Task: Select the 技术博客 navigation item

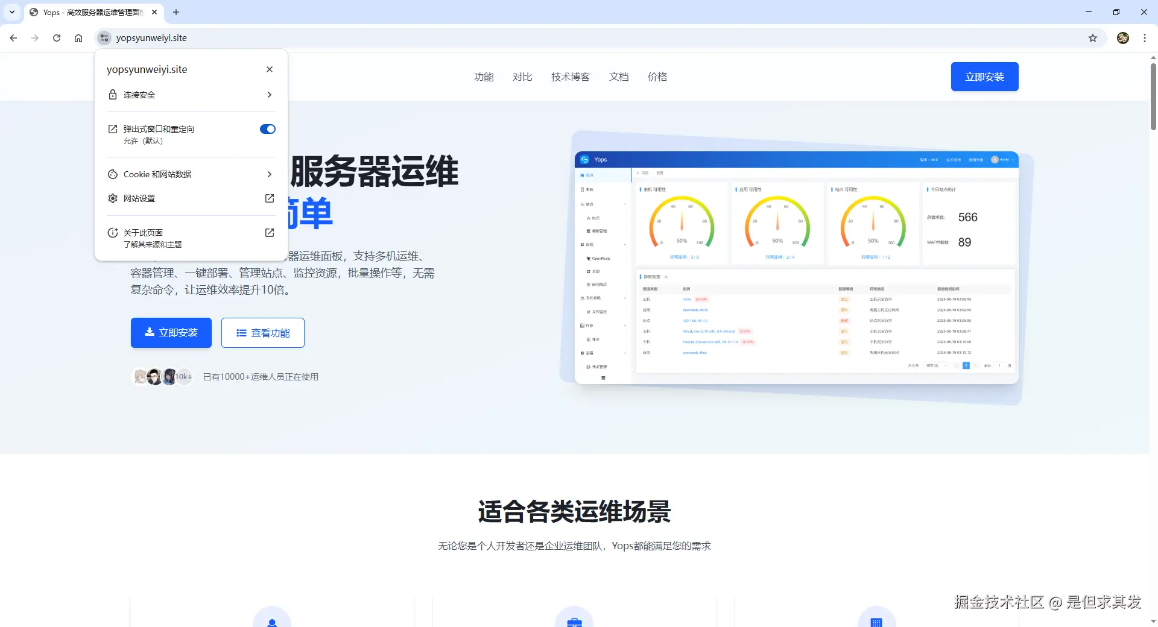Action: click(x=571, y=77)
